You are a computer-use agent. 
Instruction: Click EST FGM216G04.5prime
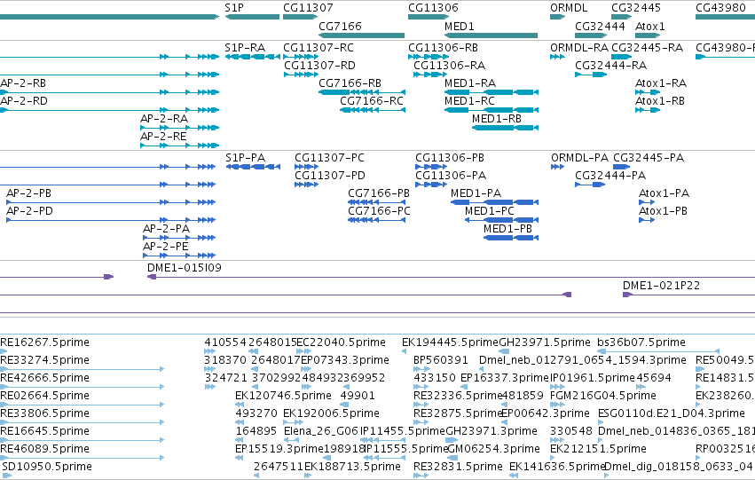[x=602, y=397]
